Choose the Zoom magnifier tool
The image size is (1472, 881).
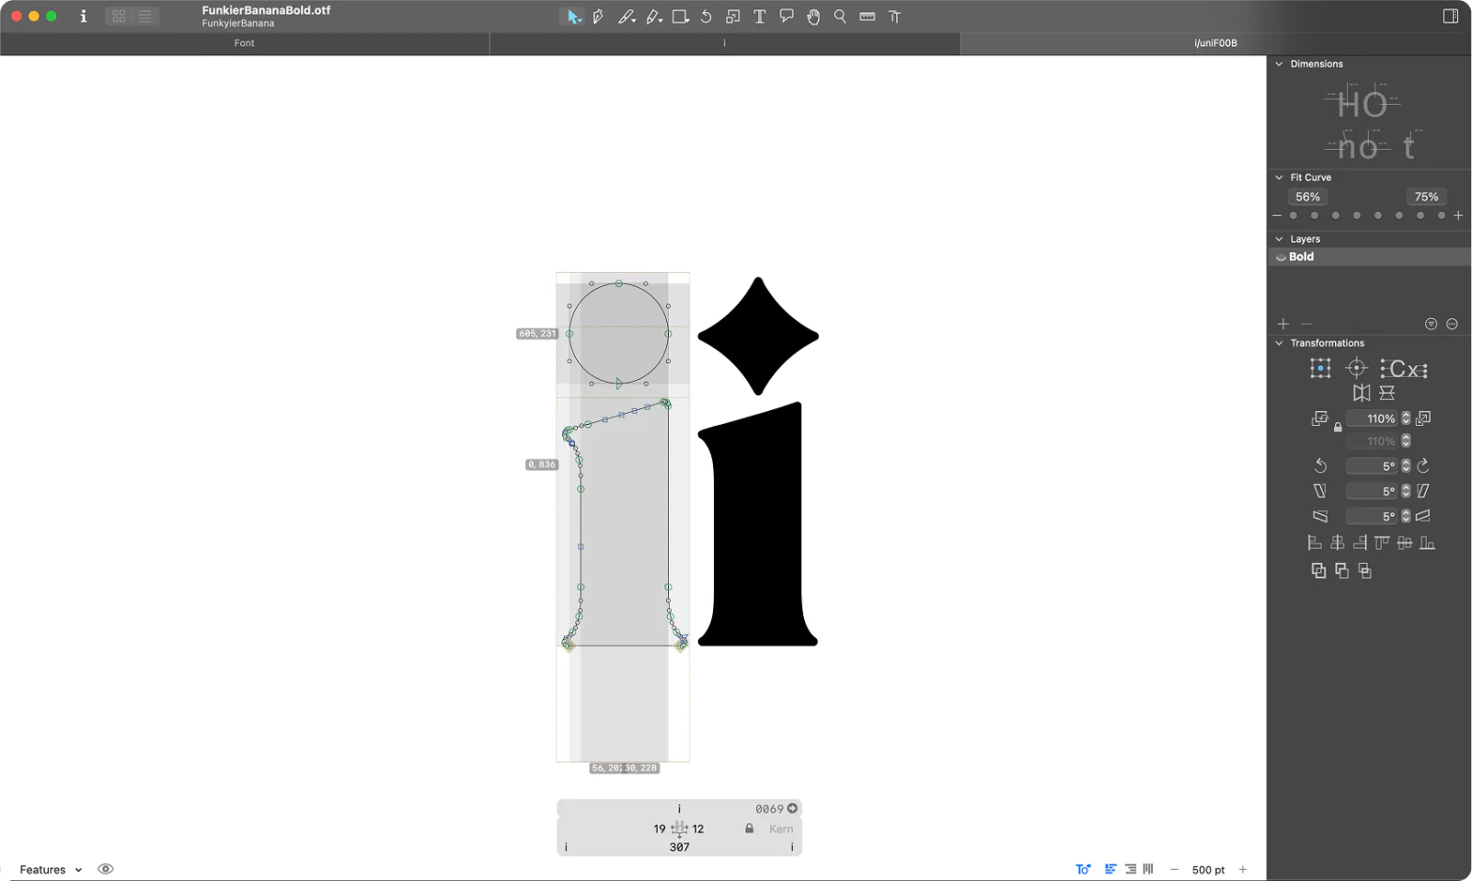(x=840, y=17)
